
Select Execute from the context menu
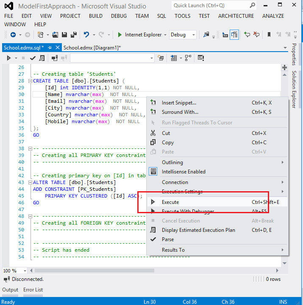[218, 202]
